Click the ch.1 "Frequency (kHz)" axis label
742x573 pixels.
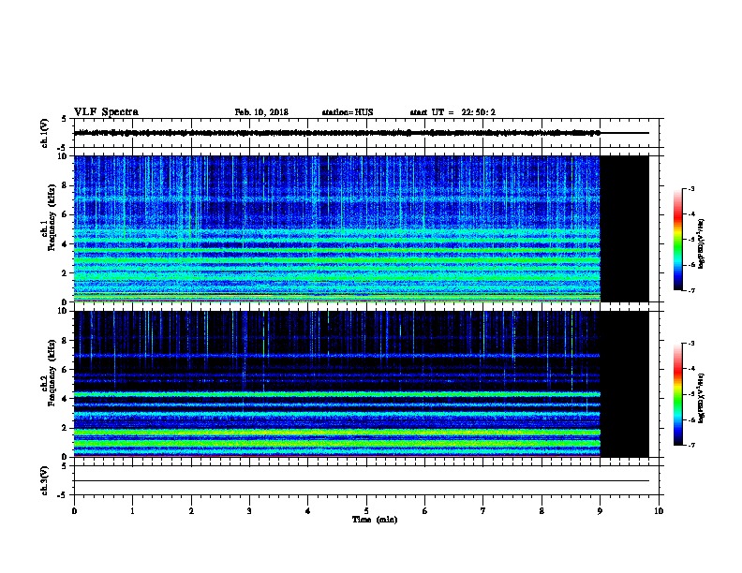point(52,218)
